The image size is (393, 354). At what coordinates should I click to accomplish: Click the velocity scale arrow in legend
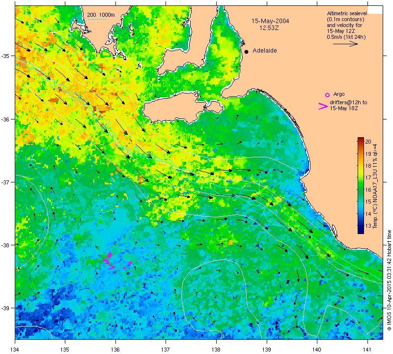(x=345, y=44)
